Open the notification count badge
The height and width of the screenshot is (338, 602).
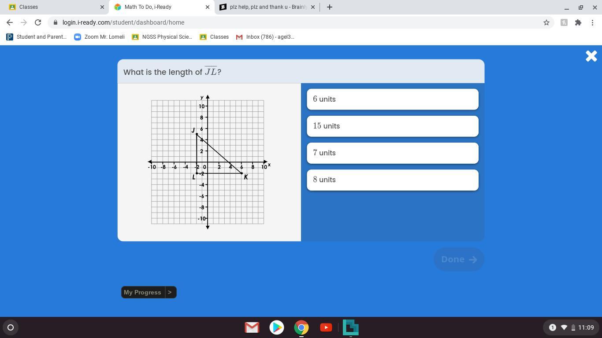click(x=552, y=327)
